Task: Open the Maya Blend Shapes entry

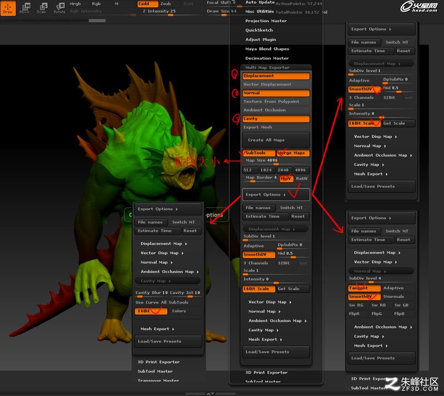Action: [x=267, y=49]
